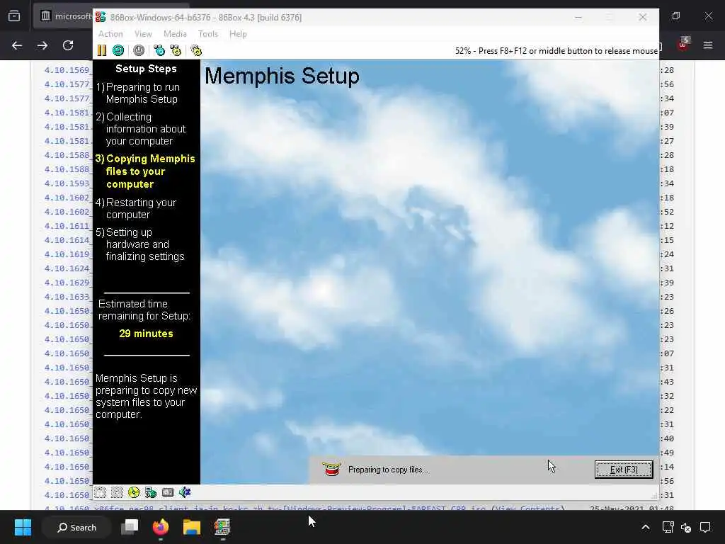The image size is (725, 544).
Task: Click the sound speaker icon in status bar
Action: [185, 493]
